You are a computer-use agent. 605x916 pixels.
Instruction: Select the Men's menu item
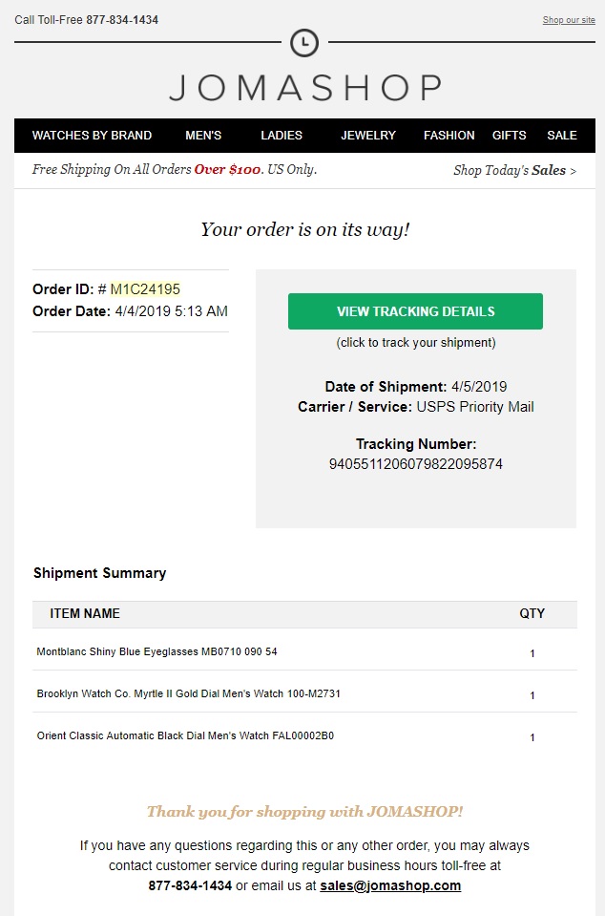(203, 136)
